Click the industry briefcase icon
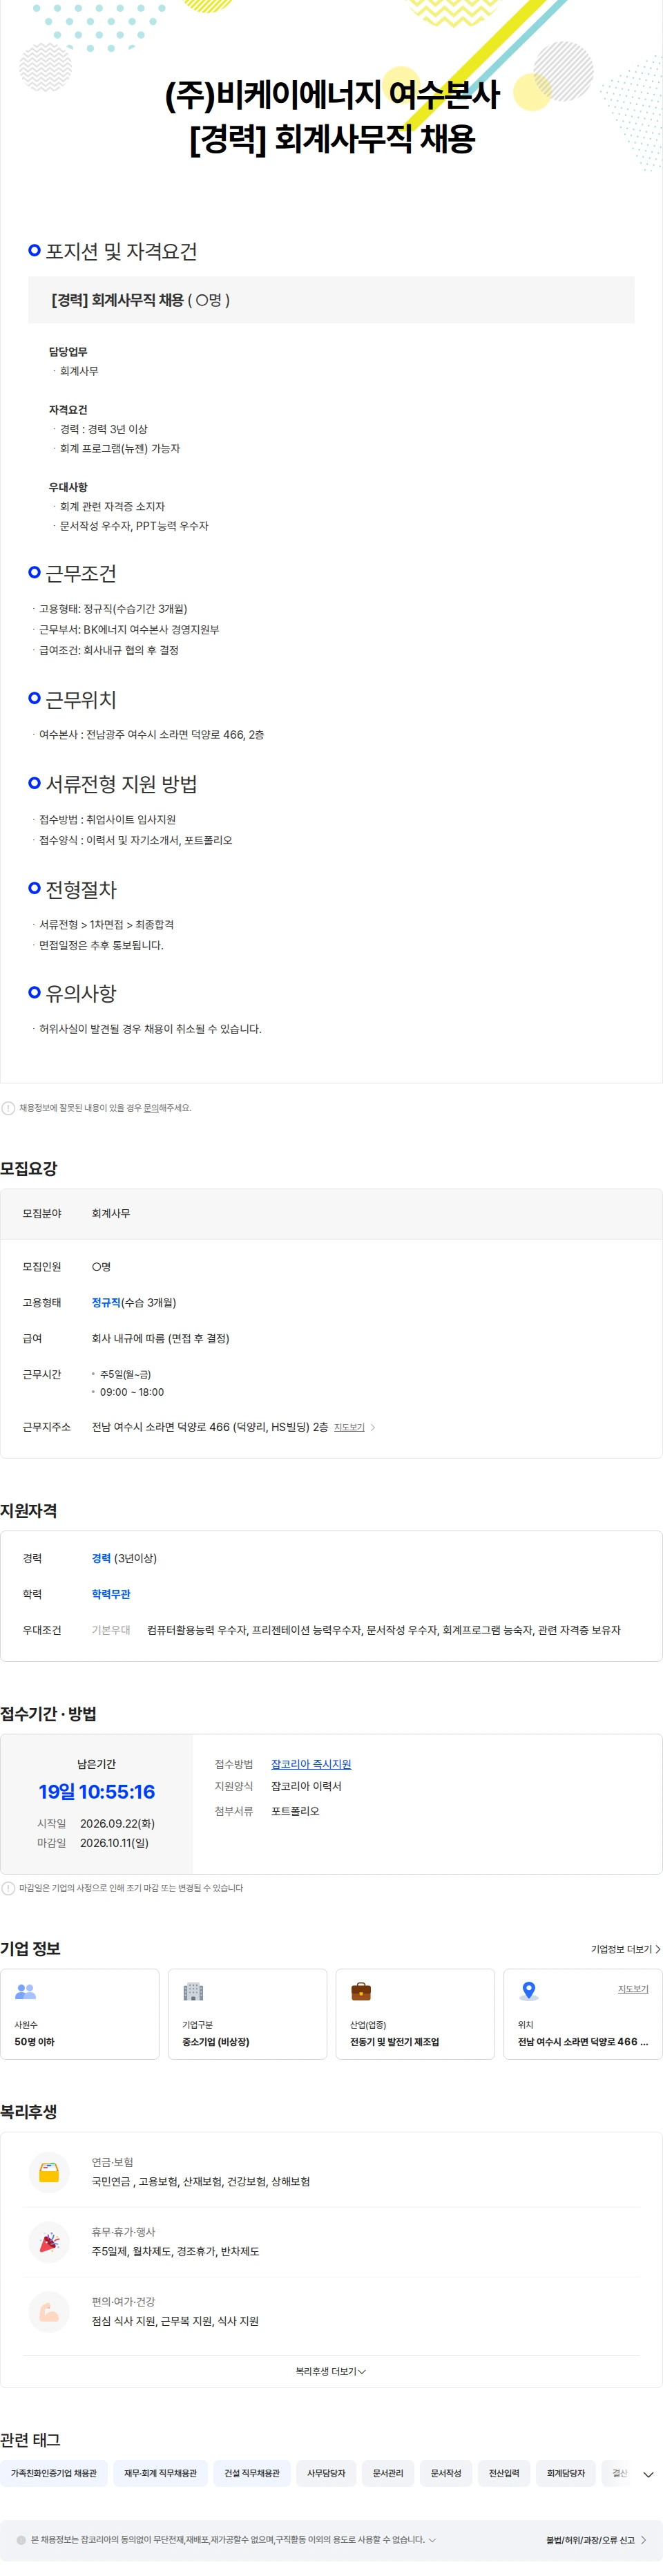This screenshot has width=663, height=2576. 361,1992
